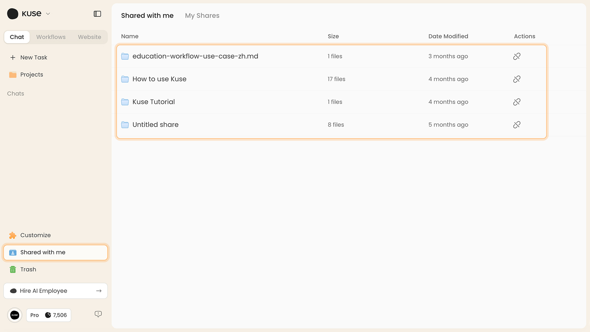The width and height of the screenshot is (590, 332).
Task: Click the unlink icon for education-workflow-use-case-zh.md
Action: (517, 56)
